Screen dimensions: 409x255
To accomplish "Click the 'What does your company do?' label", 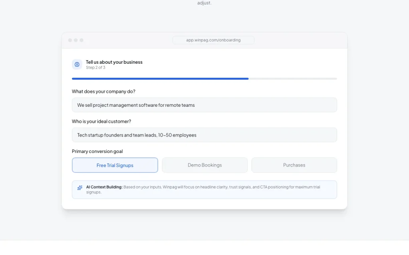I will (103, 91).
